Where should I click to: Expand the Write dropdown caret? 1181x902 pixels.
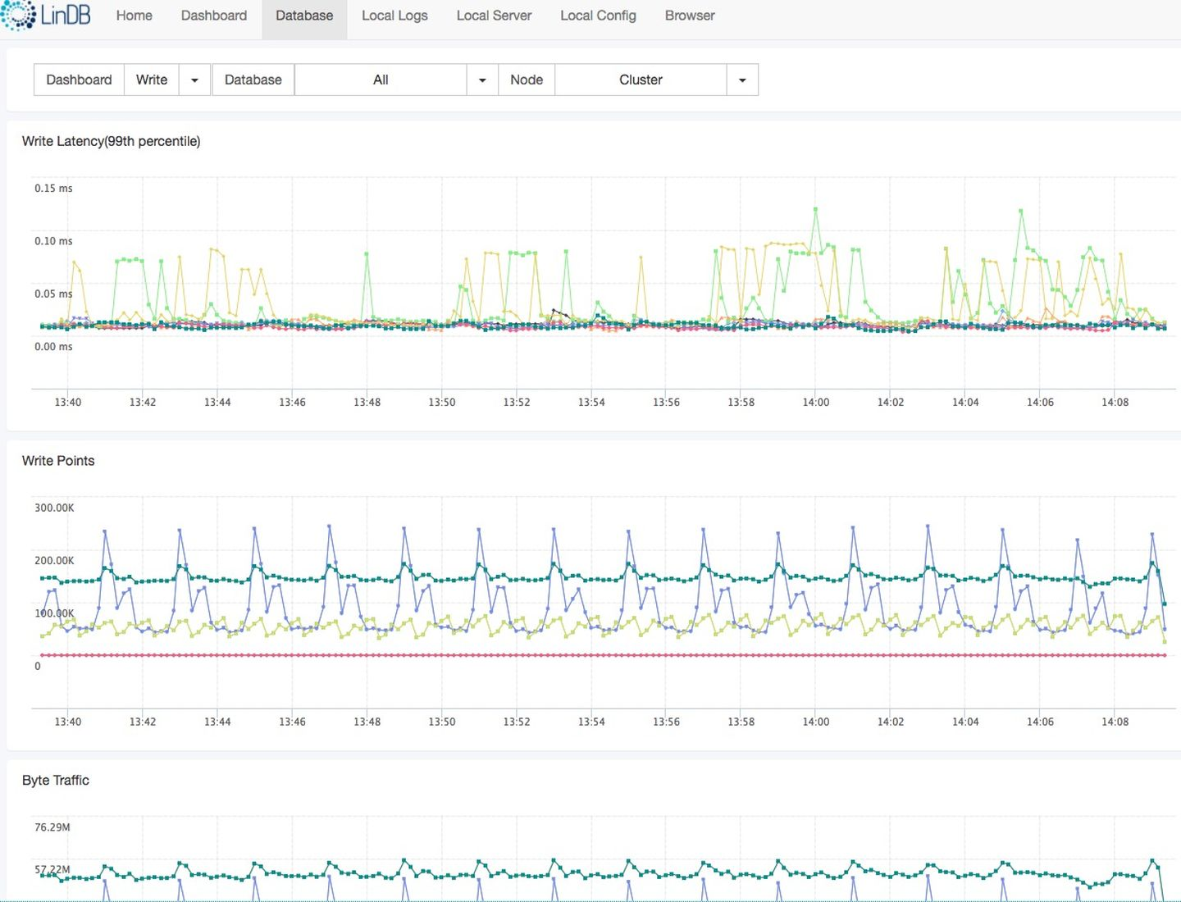coord(194,80)
